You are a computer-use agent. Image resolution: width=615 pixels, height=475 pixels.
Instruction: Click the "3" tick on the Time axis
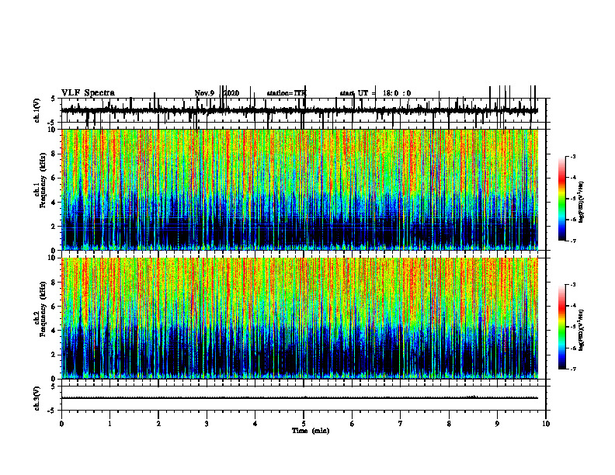coord(207,424)
